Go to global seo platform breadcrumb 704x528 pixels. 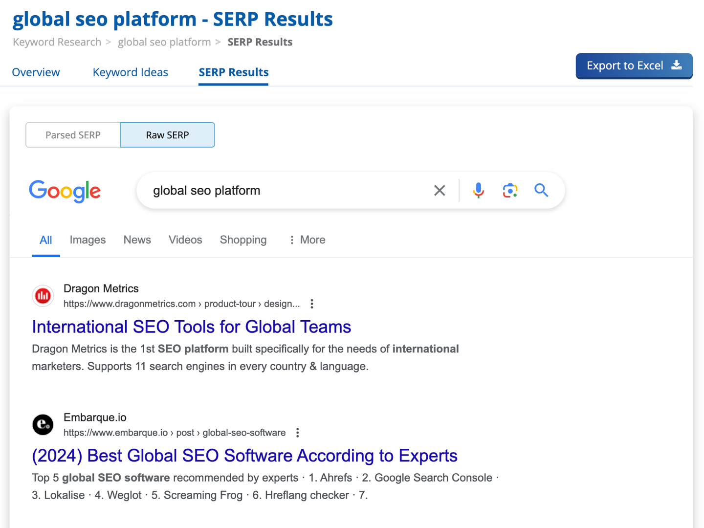pos(164,42)
